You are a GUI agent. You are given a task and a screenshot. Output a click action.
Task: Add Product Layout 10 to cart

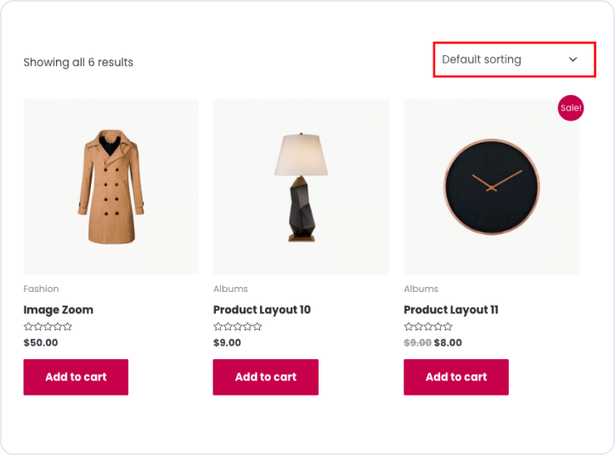click(x=266, y=377)
